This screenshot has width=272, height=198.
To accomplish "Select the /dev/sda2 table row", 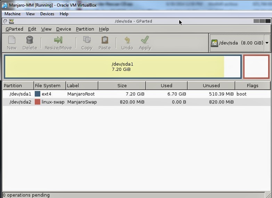I will tap(136, 102).
